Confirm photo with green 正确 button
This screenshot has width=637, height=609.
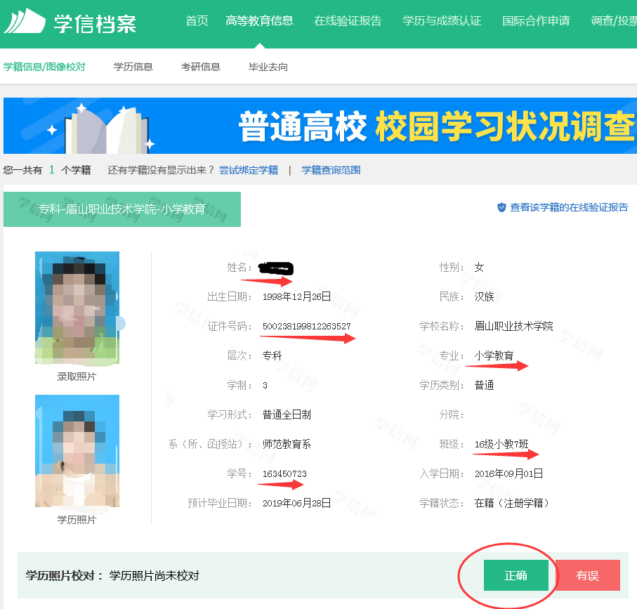(516, 576)
